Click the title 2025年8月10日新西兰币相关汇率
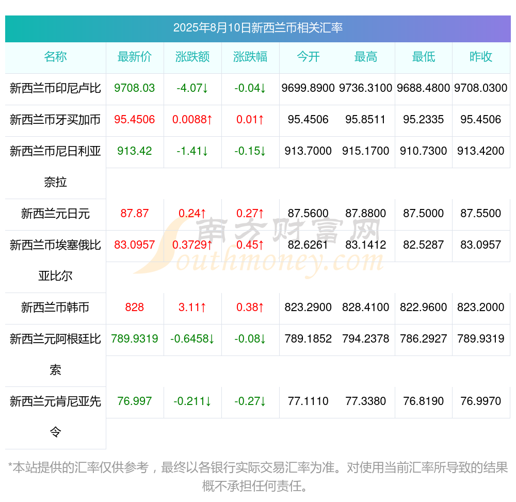The width and height of the screenshot is (516, 502). 258,28
